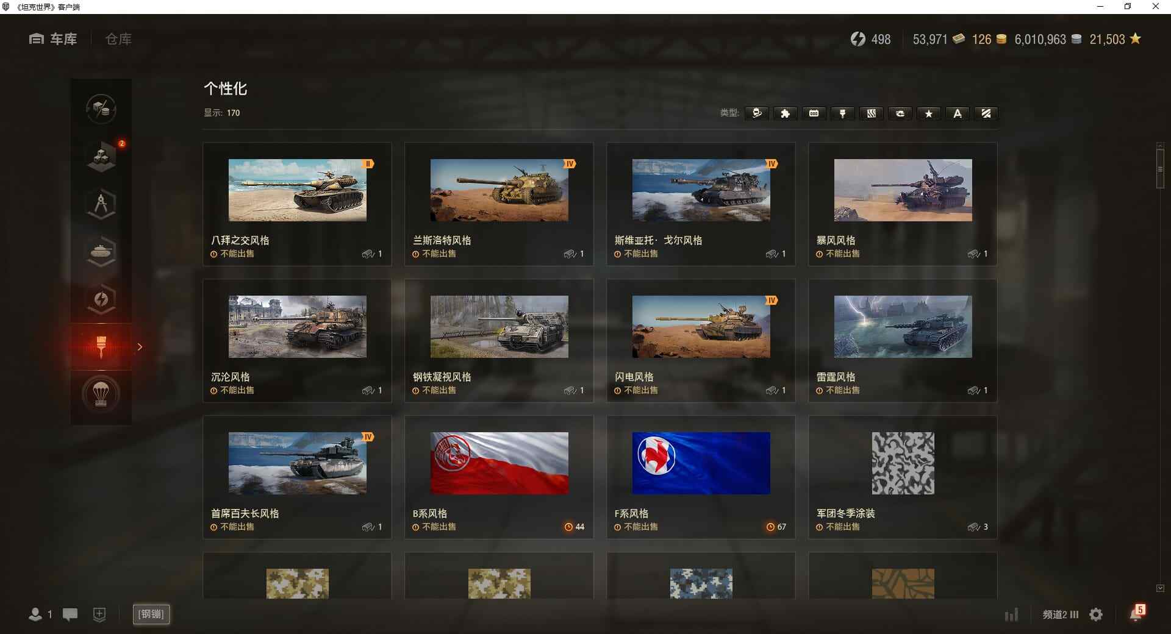Open settings via the gear button
Screen dimensions: 1171x634
[x=1096, y=615]
